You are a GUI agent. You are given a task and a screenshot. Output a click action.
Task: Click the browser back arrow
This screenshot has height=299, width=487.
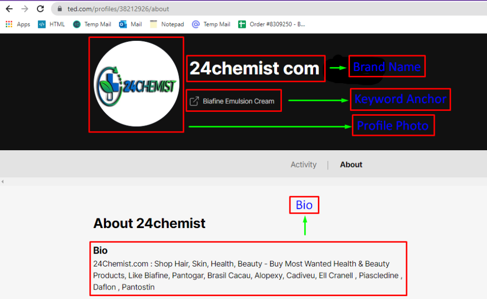(x=9, y=8)
